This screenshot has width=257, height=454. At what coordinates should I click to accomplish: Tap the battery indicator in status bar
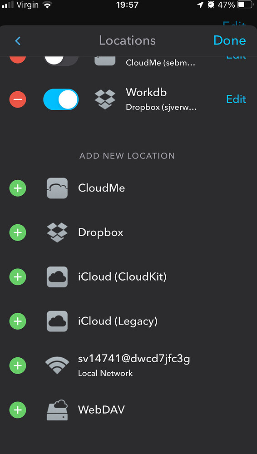(245, 5)
